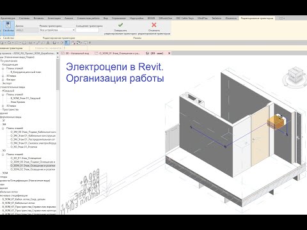Viewport: 307px width, 230px height.
Task: Select the 'Экспорт' tree node
Action: click(7, 83)
